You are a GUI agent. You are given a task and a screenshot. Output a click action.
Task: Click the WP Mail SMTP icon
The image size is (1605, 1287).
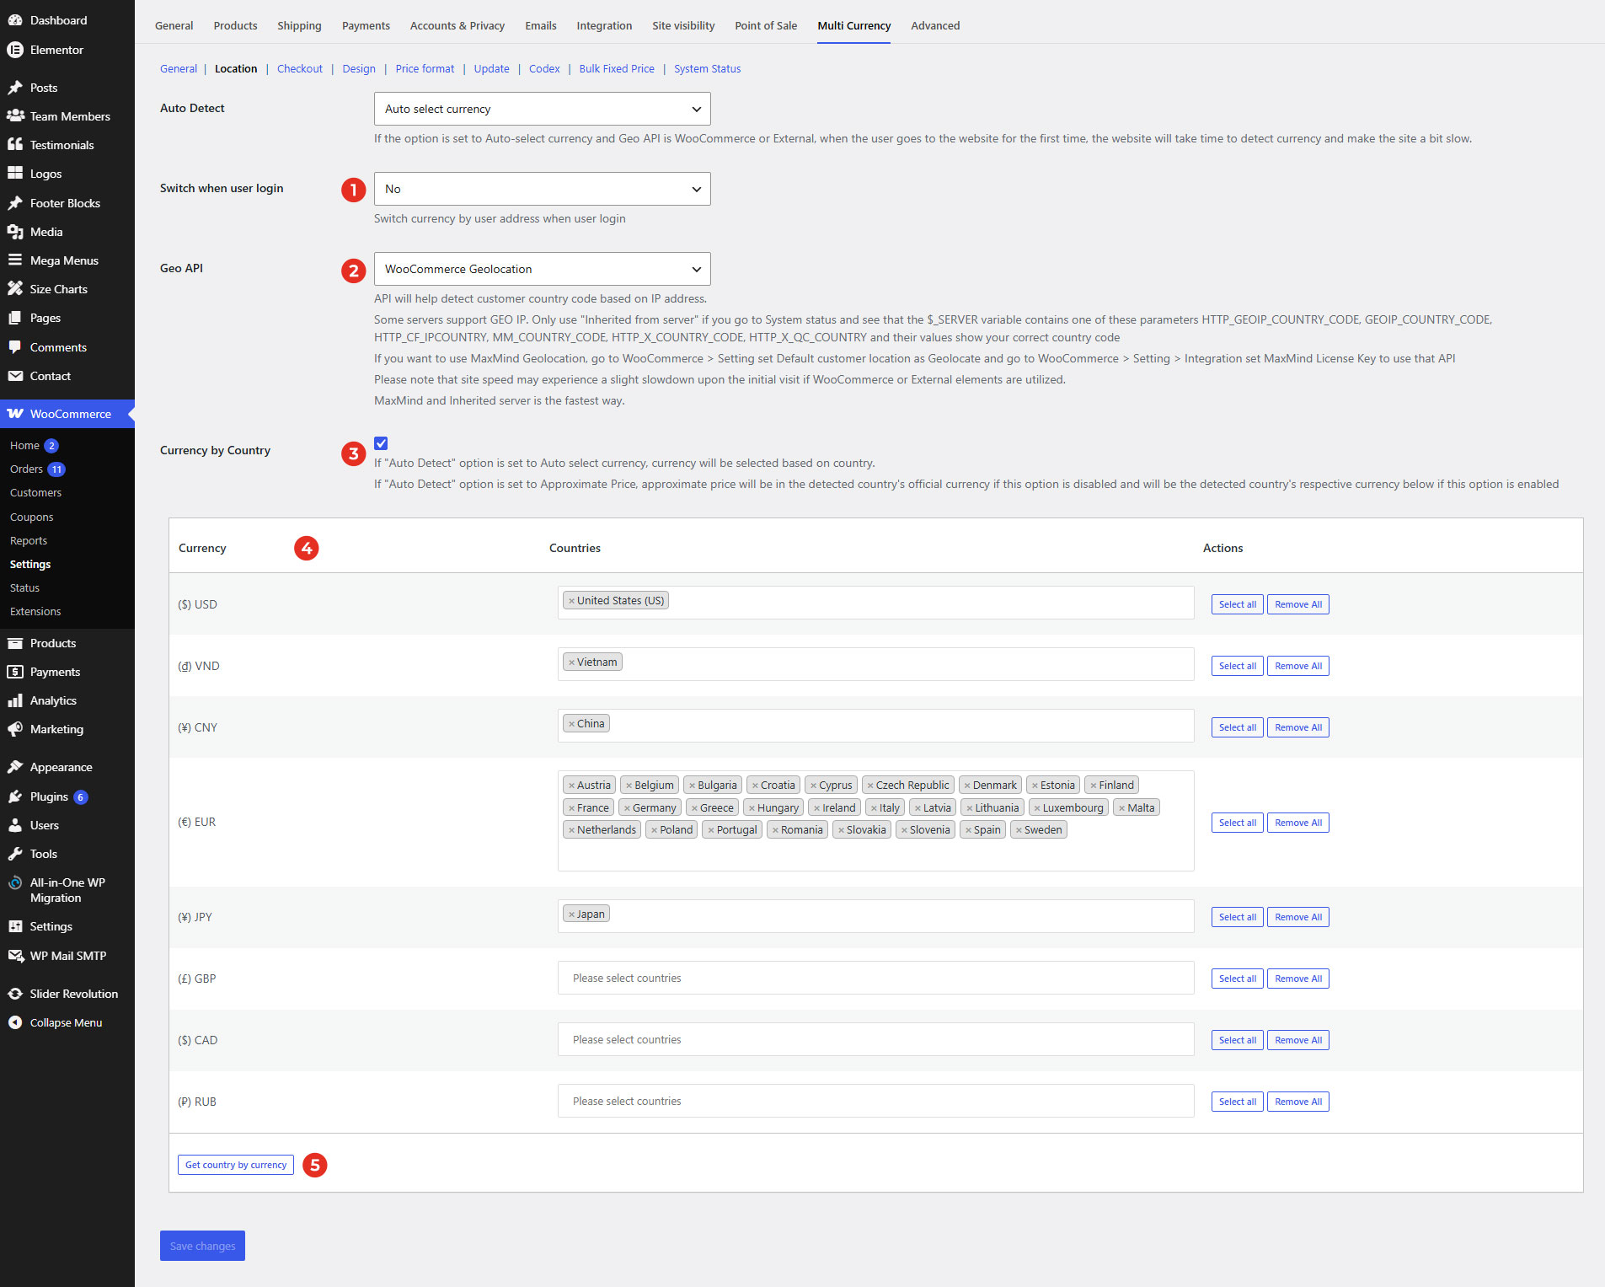pos(15,956)
